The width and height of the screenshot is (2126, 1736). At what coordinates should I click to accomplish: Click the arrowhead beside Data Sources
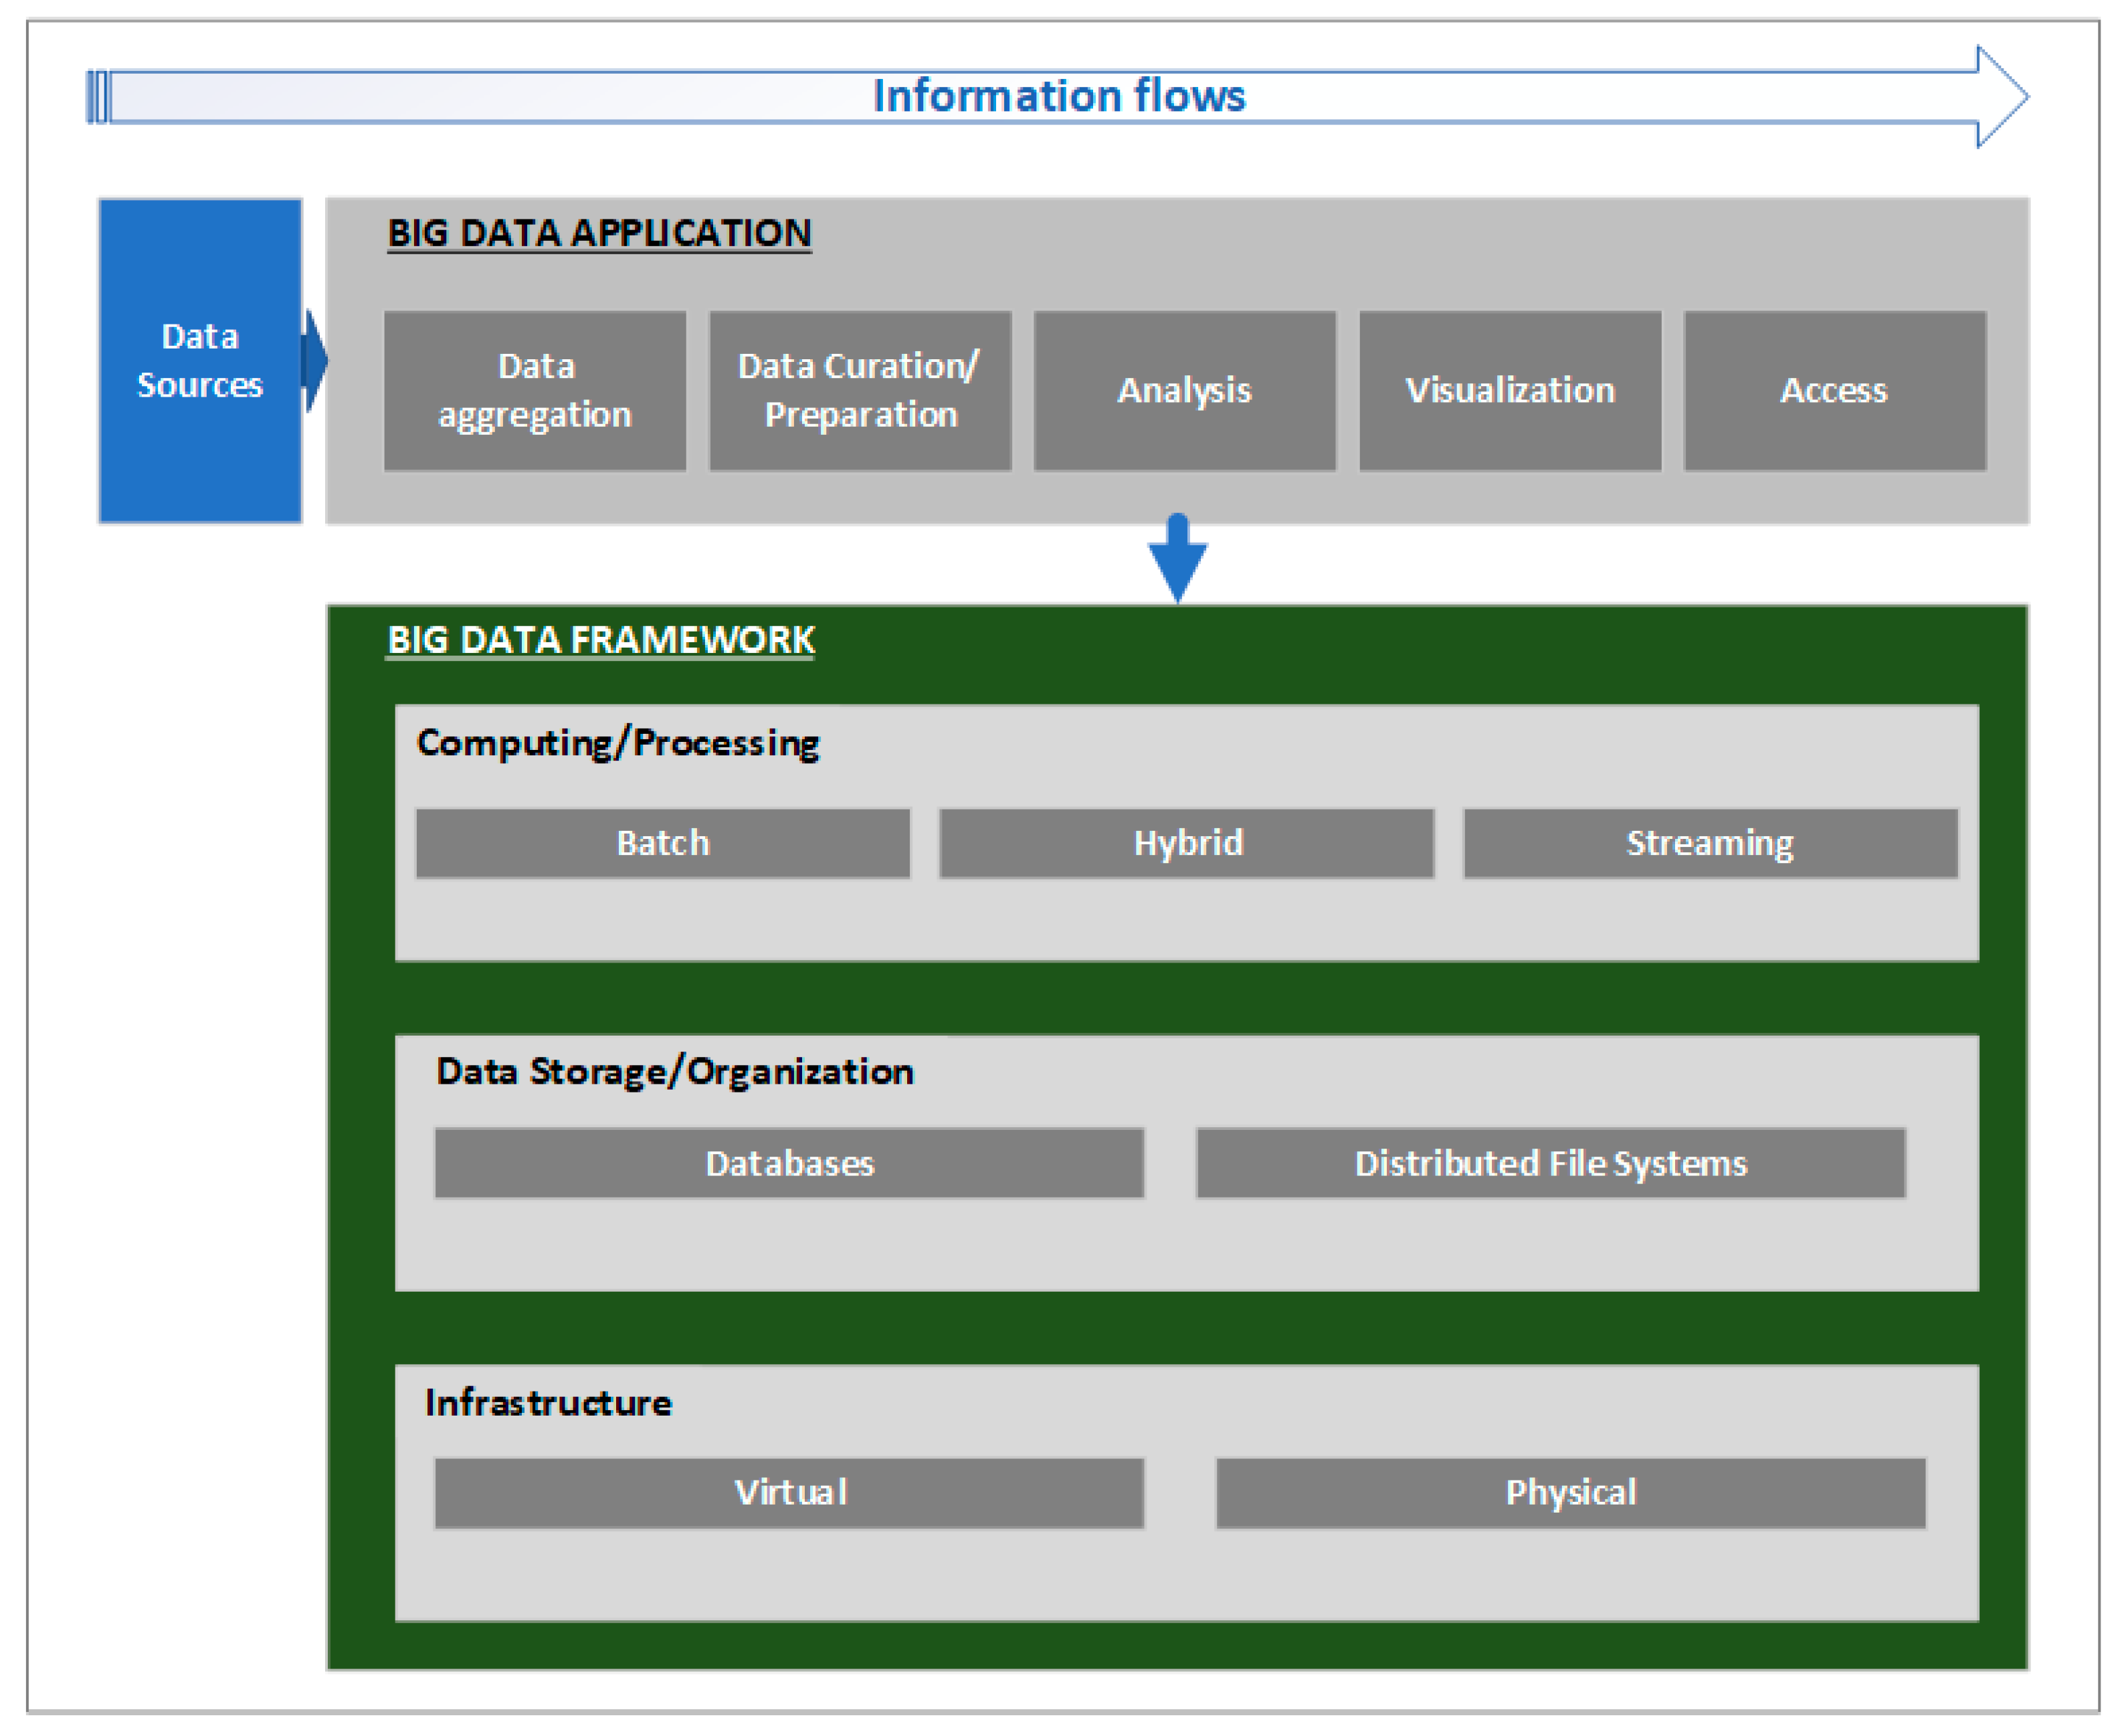(315, 361)
